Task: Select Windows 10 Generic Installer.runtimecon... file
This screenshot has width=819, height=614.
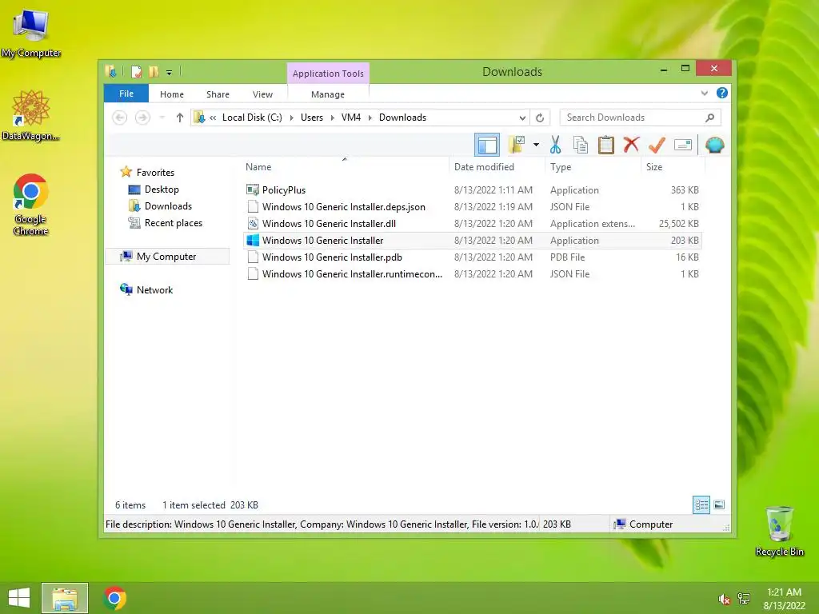Action: coord(472,273)
